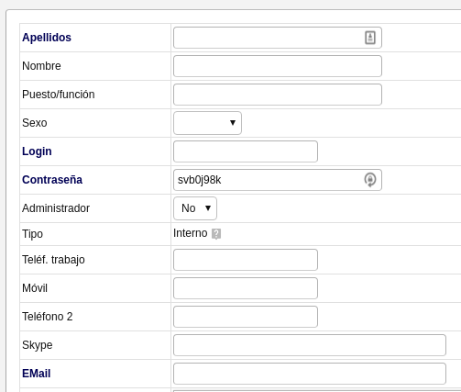Select the Teléfono 2 input field
461x392 pixels.
pyautogui.click(x=246, y=317)
